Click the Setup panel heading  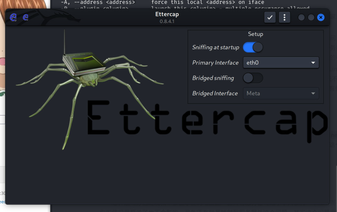click(255, 34)
